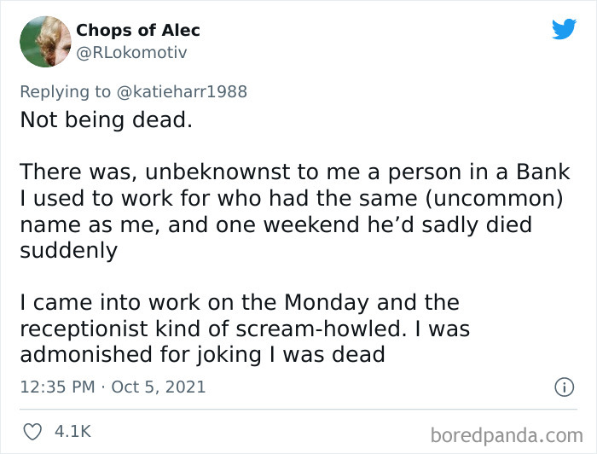The image size is (597, 454).
Task: Click the word "suddenly" in the tweet
Action: click(68, 251)
